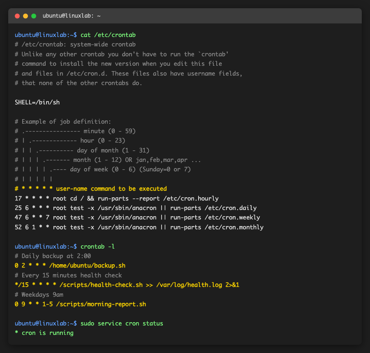
Task: Click the window title ubuntu@linuxlab: ~
Action: (72, 16)
